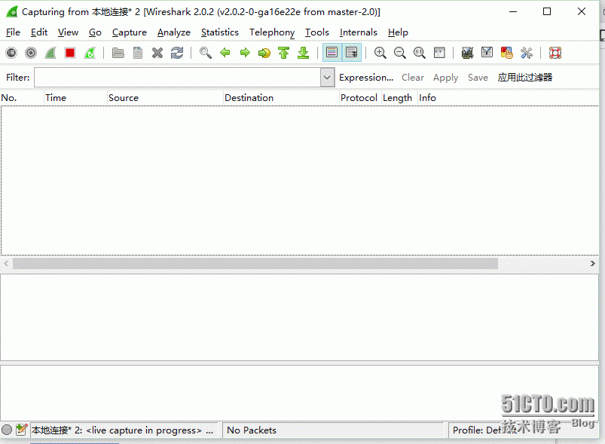The height and width of the screenshot is (444, 605).
Task: Close the capture file X icon
Action: click(157, 53)
